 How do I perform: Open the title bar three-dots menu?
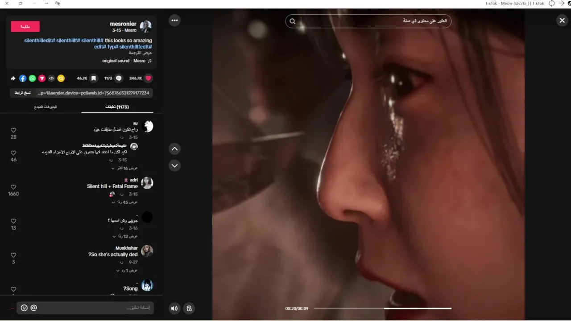(x=46, y=3)
